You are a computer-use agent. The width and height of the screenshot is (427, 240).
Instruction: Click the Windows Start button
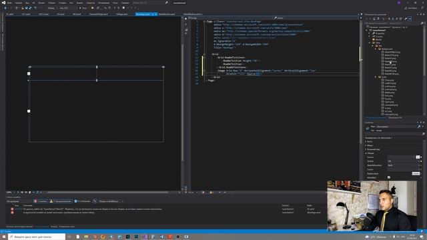coord(4,237)
